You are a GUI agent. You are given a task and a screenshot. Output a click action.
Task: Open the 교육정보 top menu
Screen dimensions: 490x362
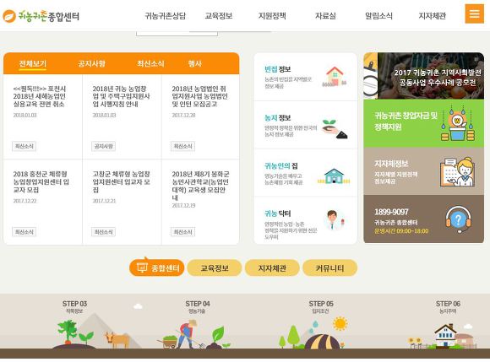coord(219,16)
